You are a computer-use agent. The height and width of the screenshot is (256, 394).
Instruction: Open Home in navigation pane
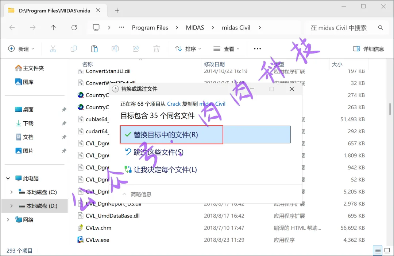point(29,68)
